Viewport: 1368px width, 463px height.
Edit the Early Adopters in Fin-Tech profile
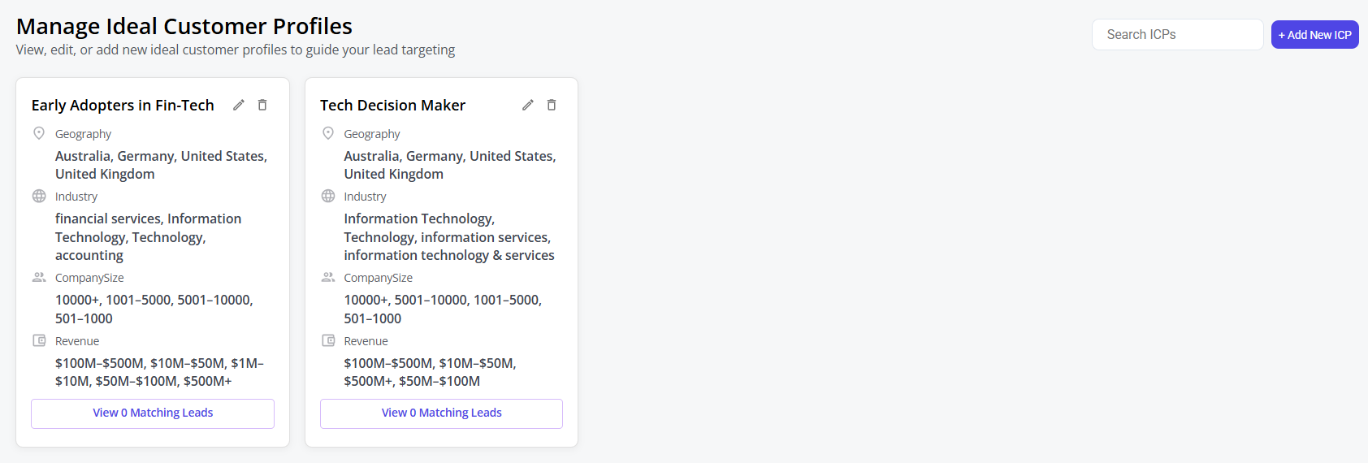click(239, 105)
